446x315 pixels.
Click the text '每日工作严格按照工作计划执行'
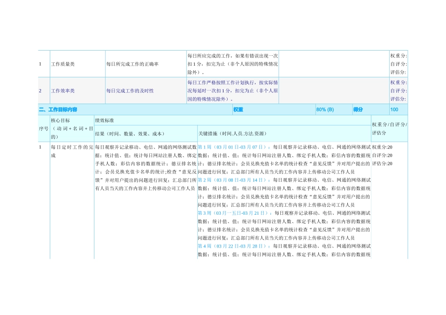(221, 82)
